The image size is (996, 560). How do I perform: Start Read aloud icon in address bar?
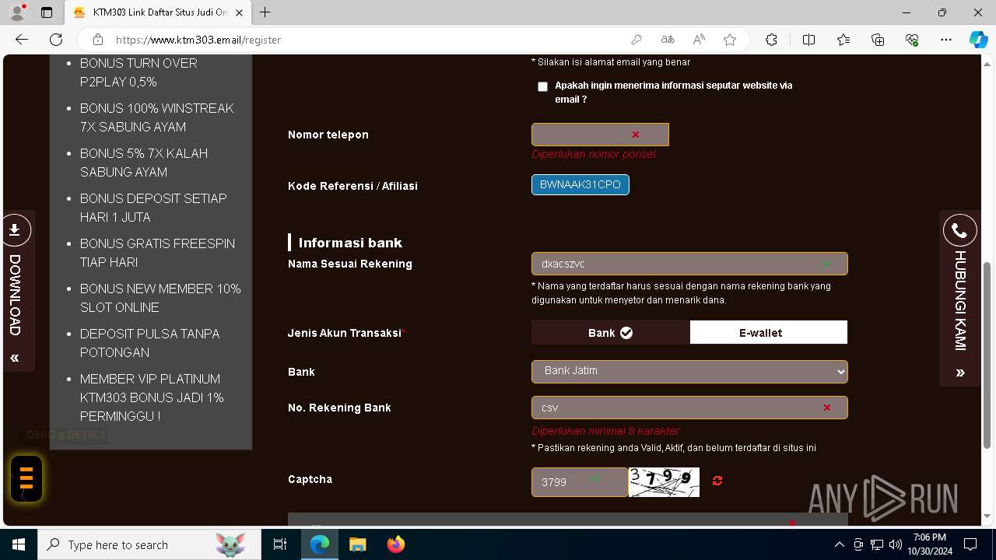[x=699, y=40]
